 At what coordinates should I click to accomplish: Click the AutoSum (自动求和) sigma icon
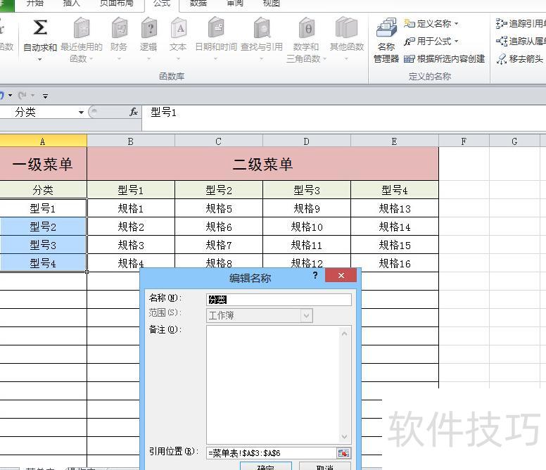40,28
